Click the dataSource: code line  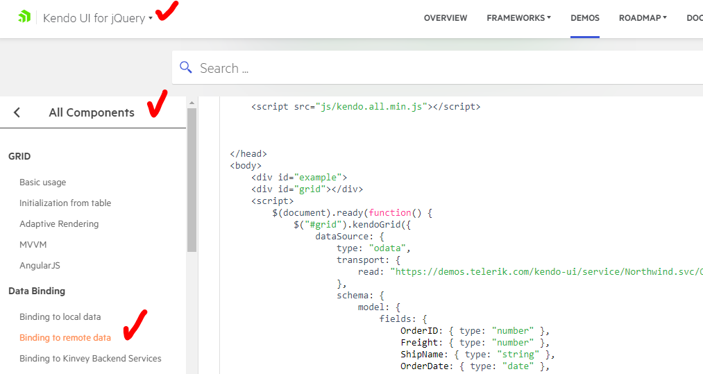point(349,237)
